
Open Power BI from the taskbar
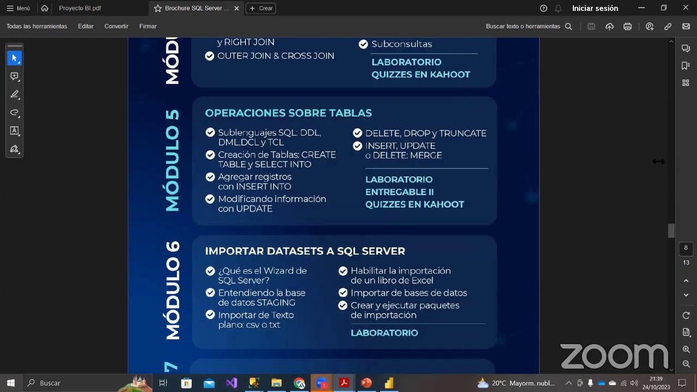(389, 383)
